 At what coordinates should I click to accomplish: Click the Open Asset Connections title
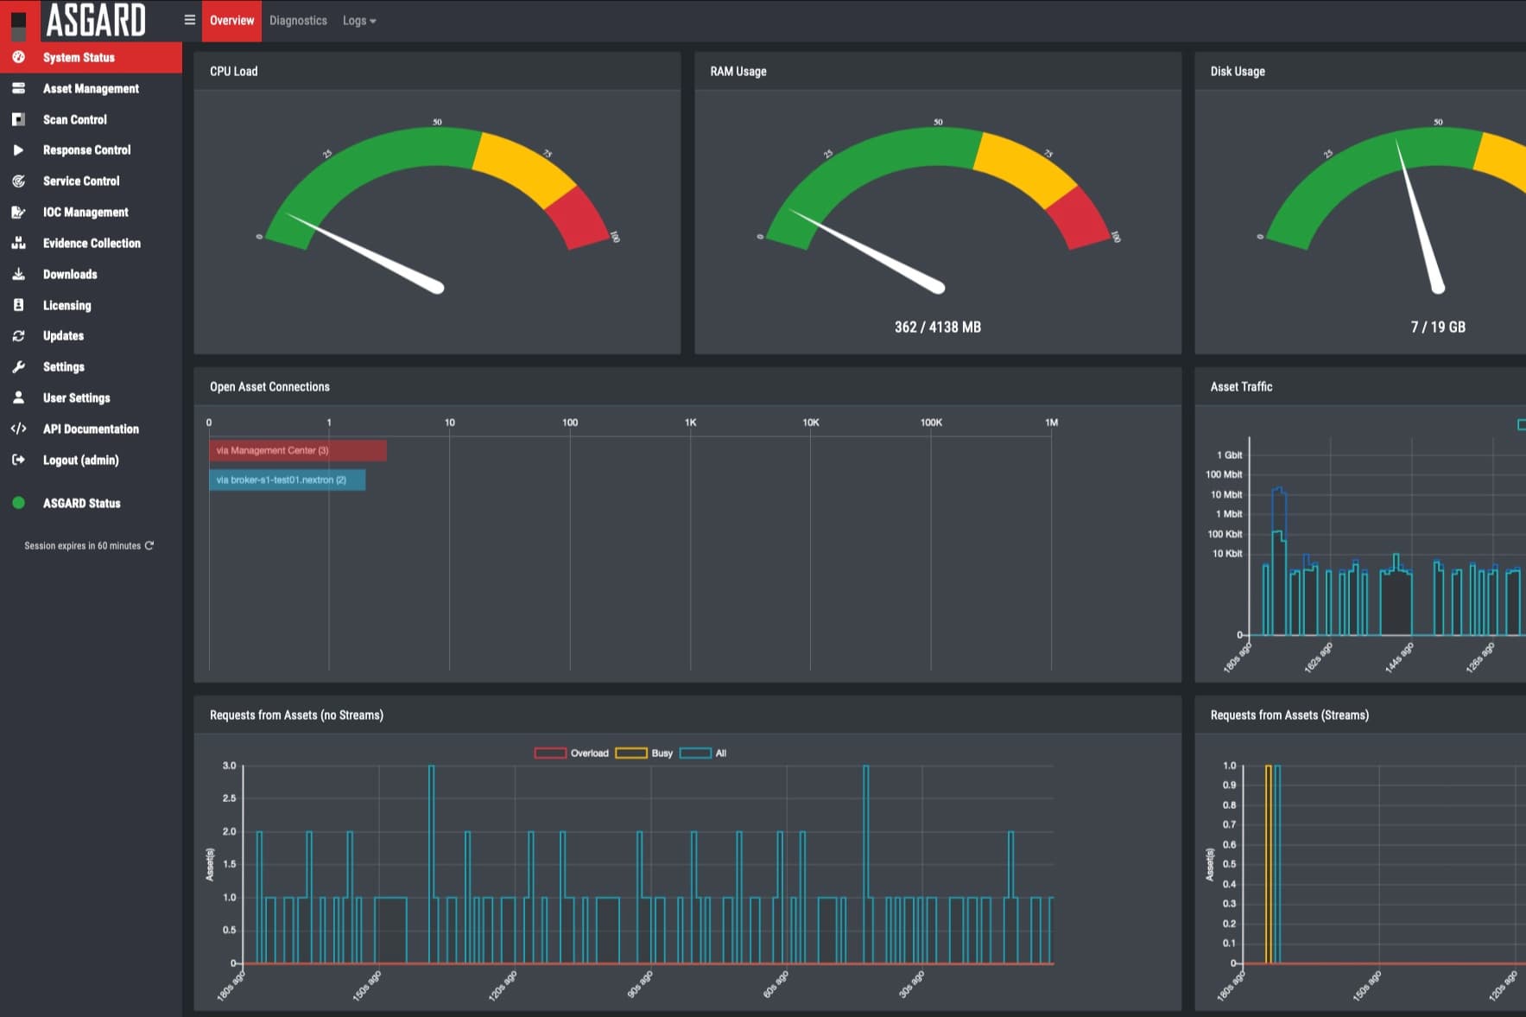(269, 386)
